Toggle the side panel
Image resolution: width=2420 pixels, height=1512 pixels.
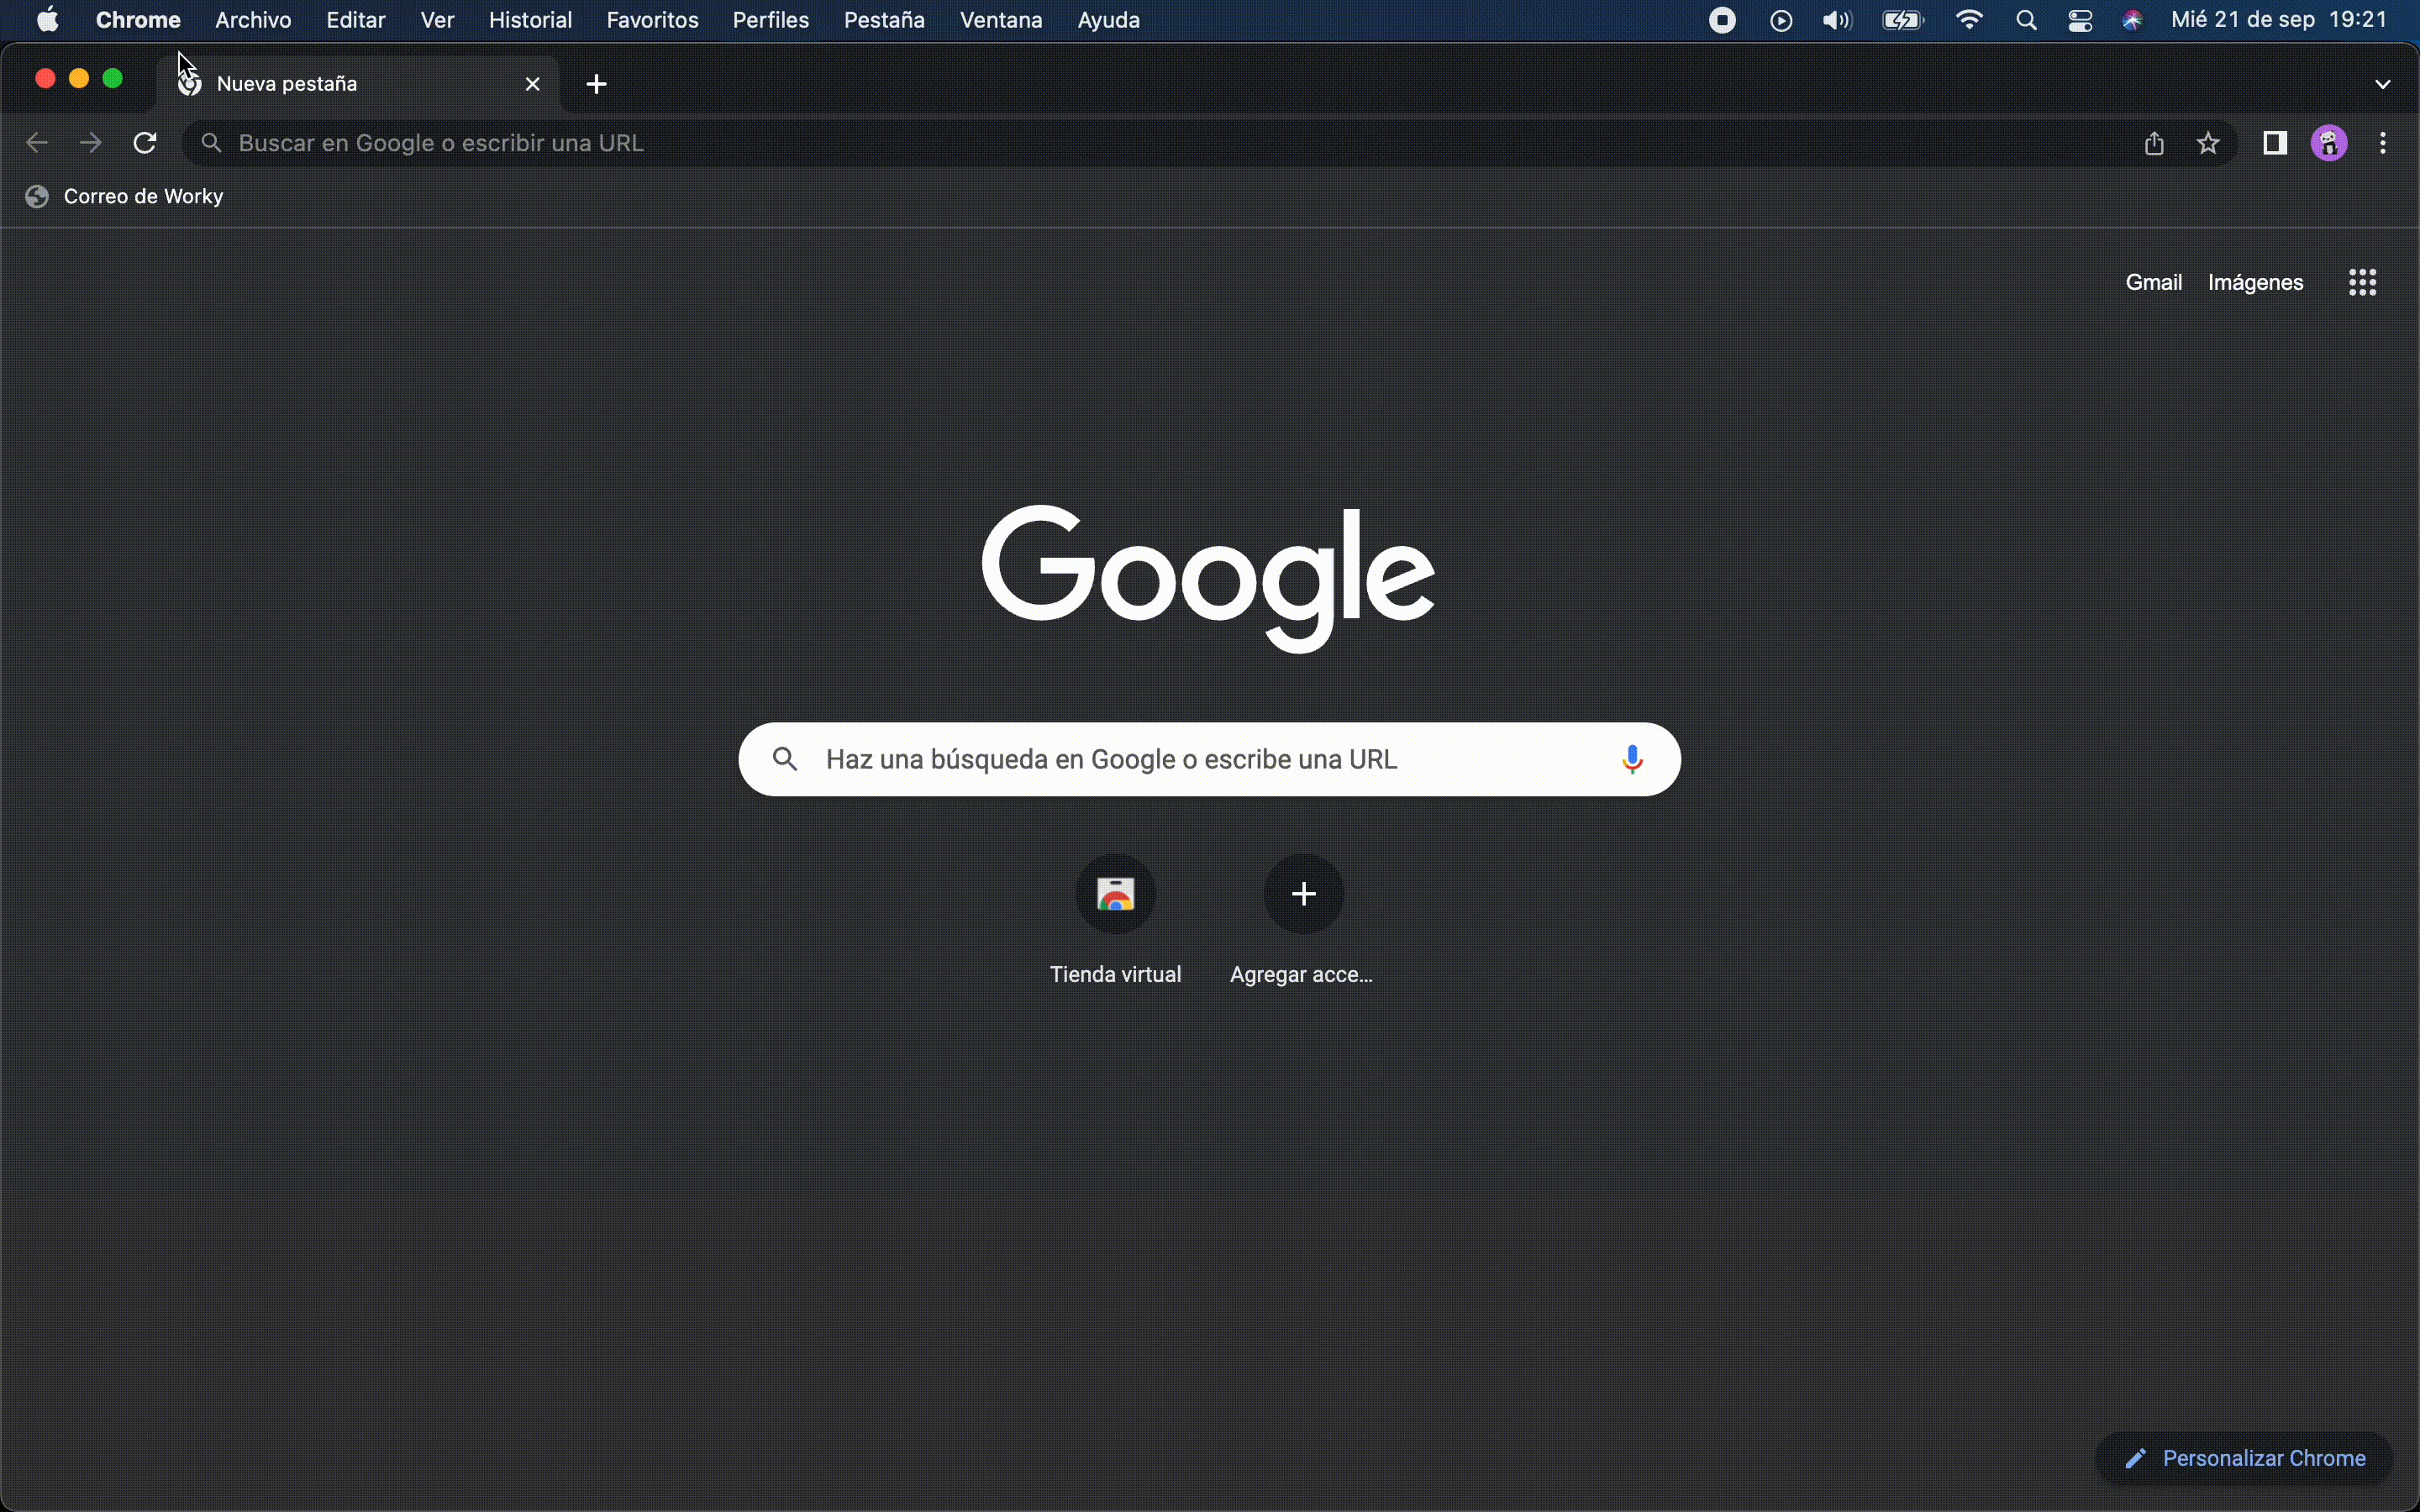tap(2275, 143)
